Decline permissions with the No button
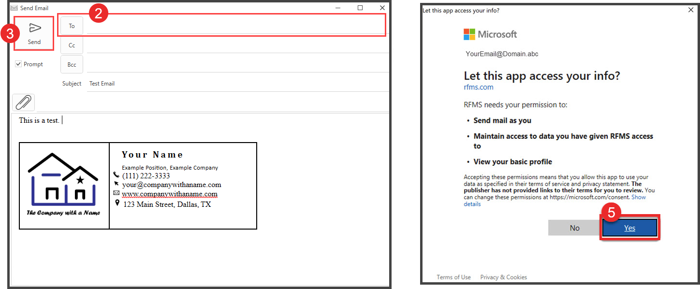 click(x=574, y=228)
